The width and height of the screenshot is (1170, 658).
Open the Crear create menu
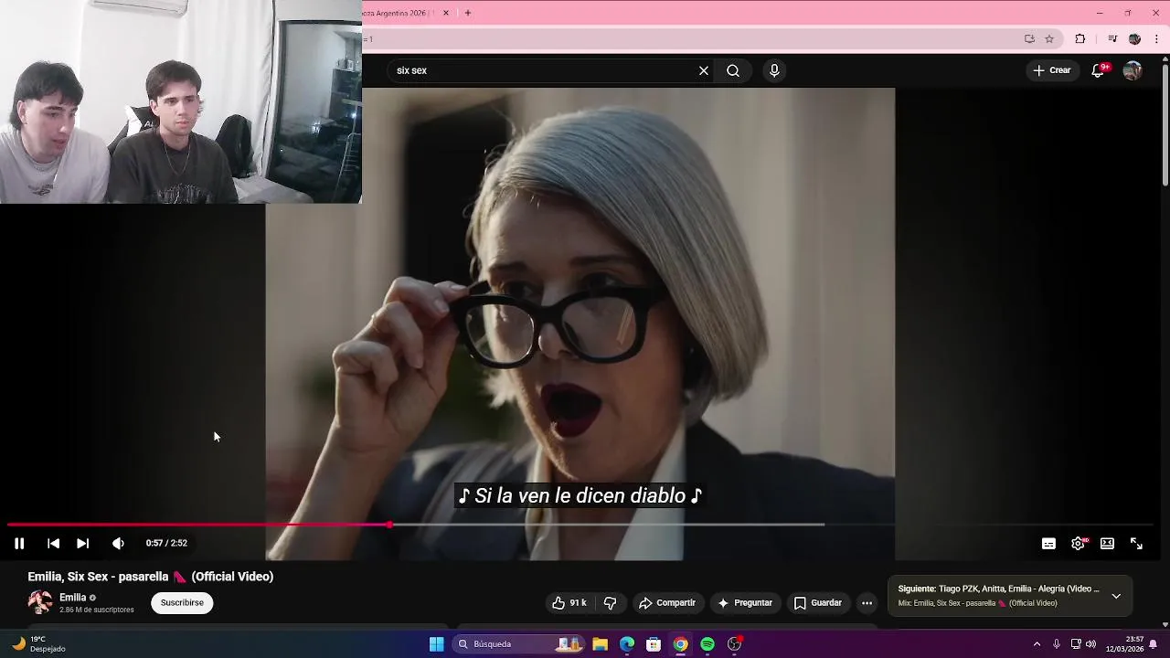1051,70
